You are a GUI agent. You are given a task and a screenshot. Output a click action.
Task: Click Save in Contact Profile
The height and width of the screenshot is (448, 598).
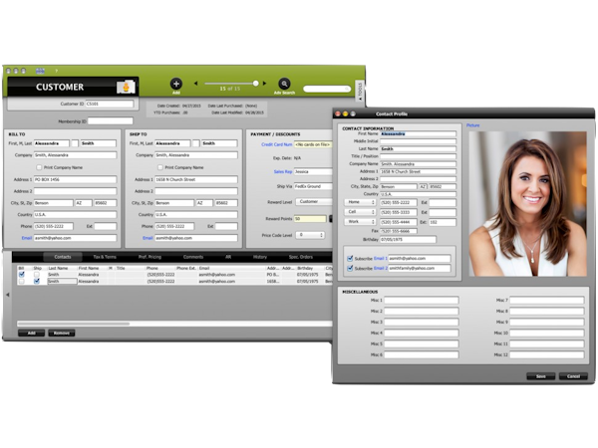[541, 376]
